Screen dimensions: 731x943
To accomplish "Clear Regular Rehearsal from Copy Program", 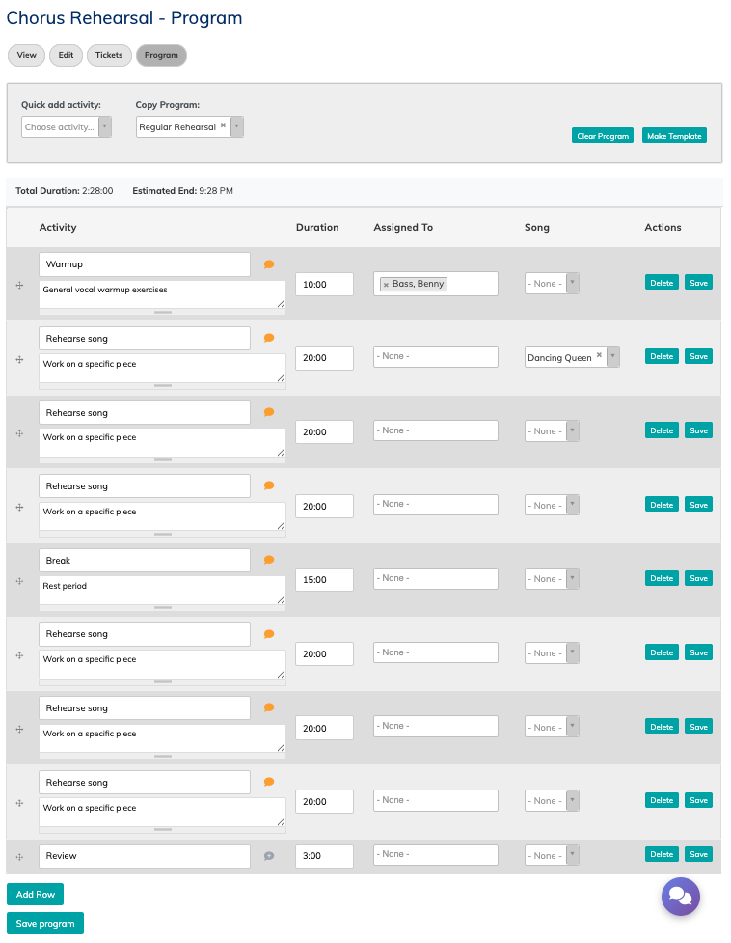I will point(223,125).
